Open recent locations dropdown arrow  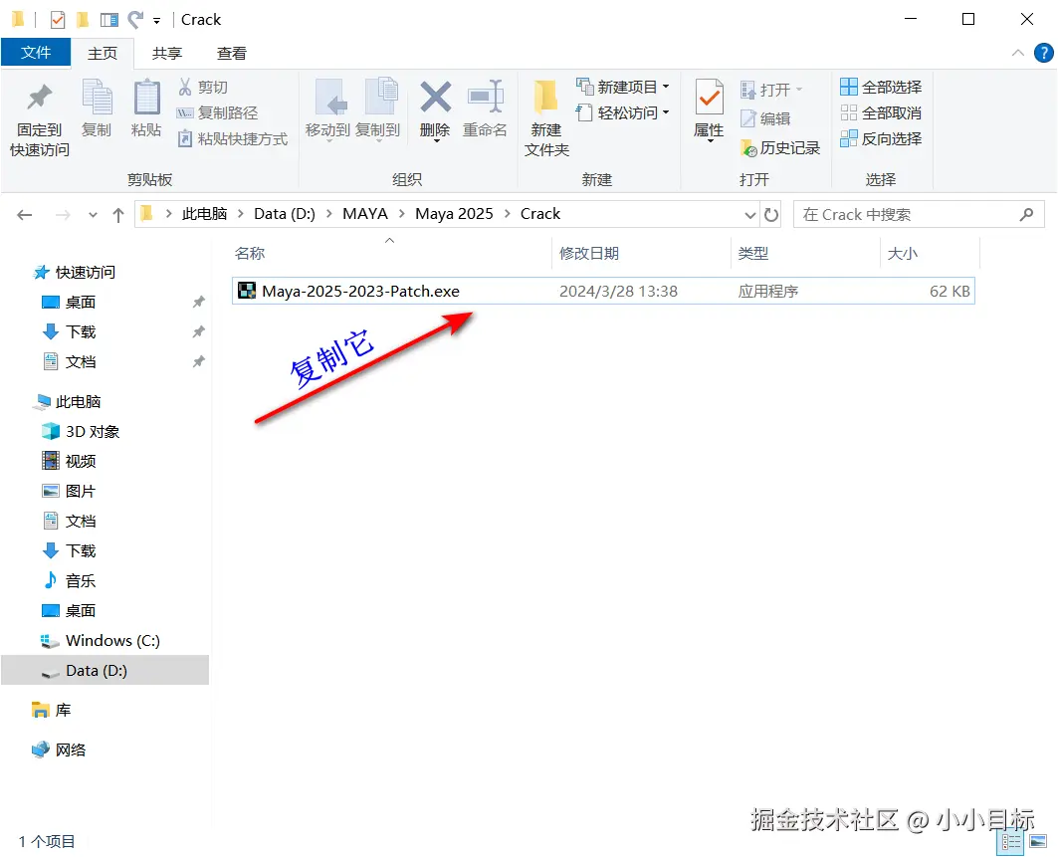coord(94,215)
